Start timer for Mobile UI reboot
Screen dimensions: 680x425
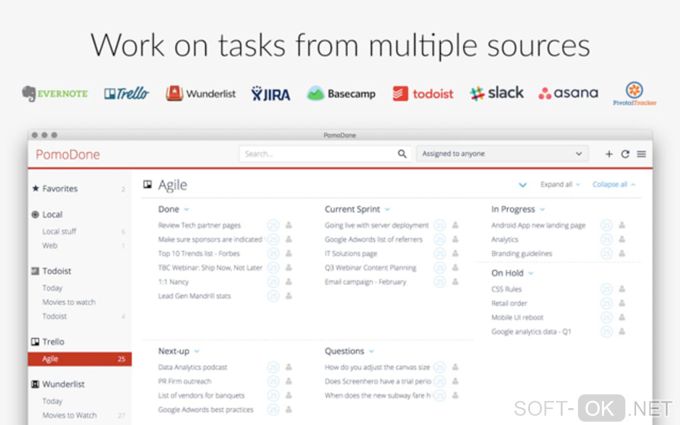(606, 318)
